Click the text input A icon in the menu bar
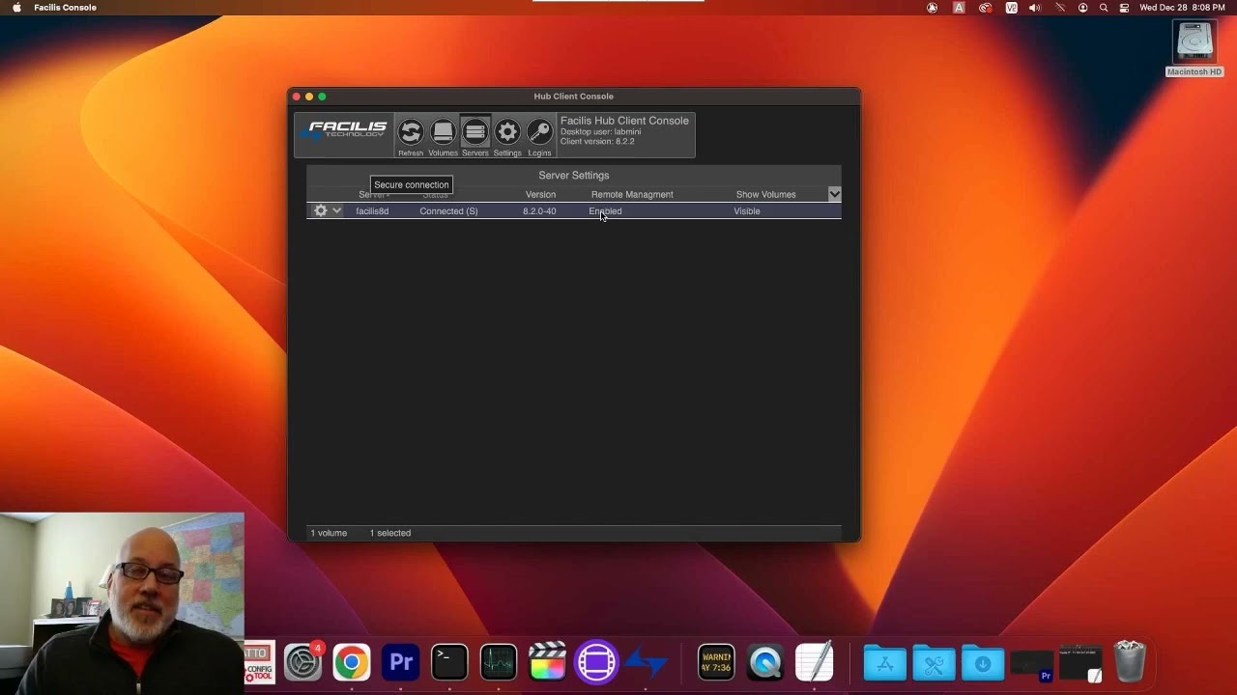The height and width of the screenshot is (695, 1237). (959, 8)
